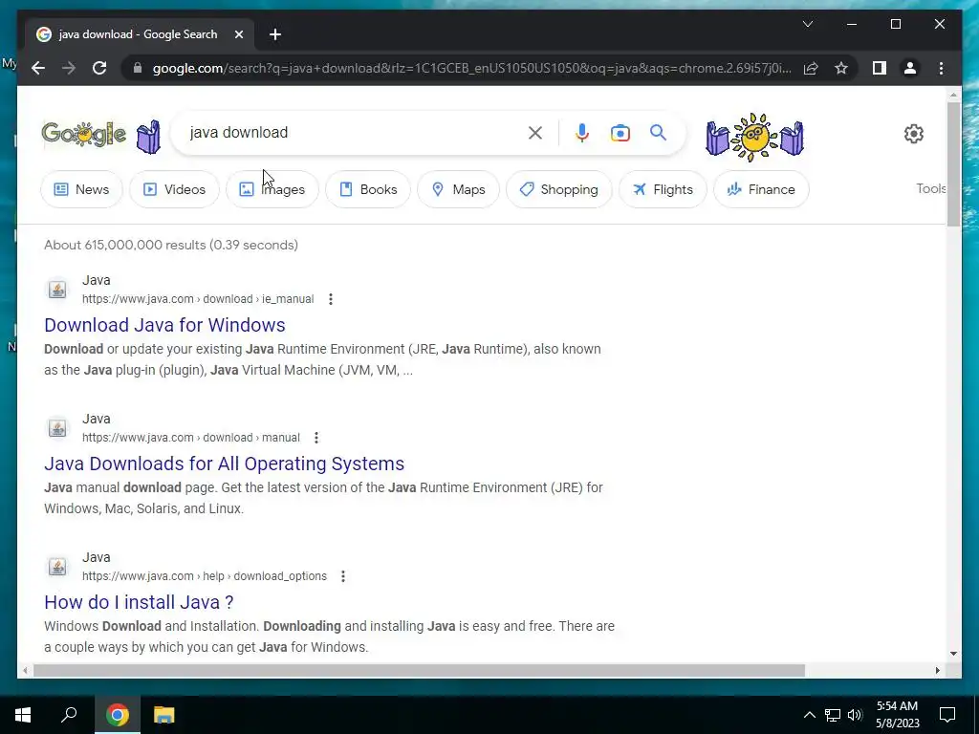
Task: Open Google quick settings gear
Action: click(x=913, y=134)
